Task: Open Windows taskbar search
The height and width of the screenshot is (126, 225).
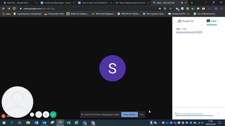Action: tap(12, 123)
